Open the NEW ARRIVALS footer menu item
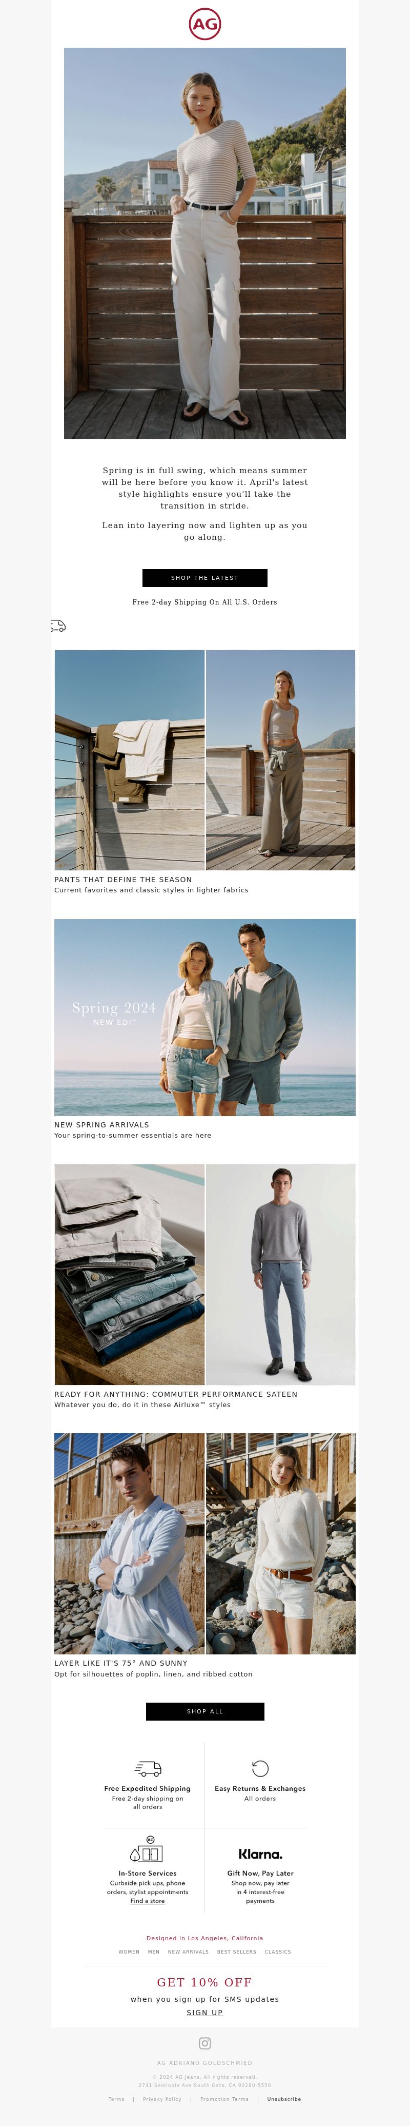Screen dimensions: 410x2126 pos(188,1952)
